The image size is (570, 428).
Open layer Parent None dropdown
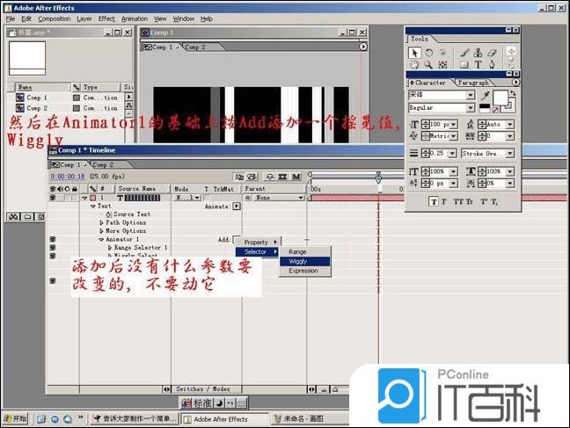[x=278, y=198]
